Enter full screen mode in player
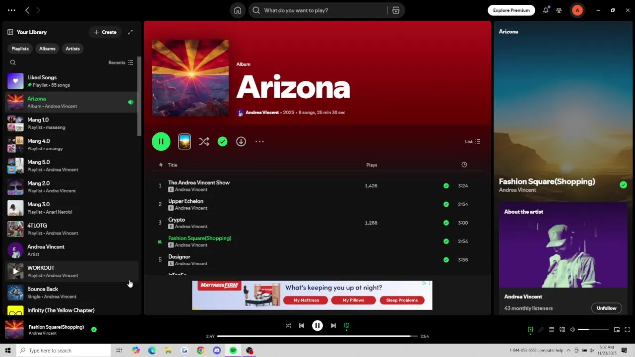This screenshot has width=635, height=357. (627, 330)
